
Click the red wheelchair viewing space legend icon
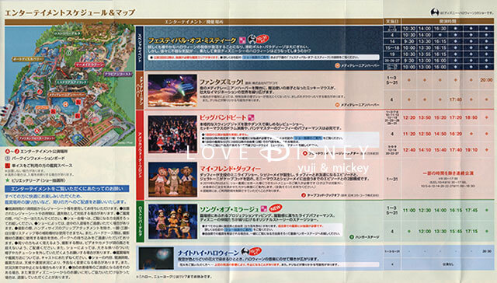[x=8, y=166]
